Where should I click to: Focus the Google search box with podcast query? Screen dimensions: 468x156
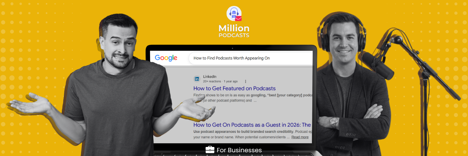(x=251, y=58)
